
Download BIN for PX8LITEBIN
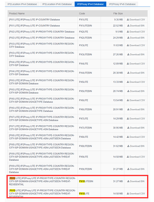[136, 146]
